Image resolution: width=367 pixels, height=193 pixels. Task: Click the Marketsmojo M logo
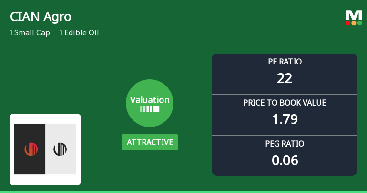pyautogui.click(x=354, y=15)
